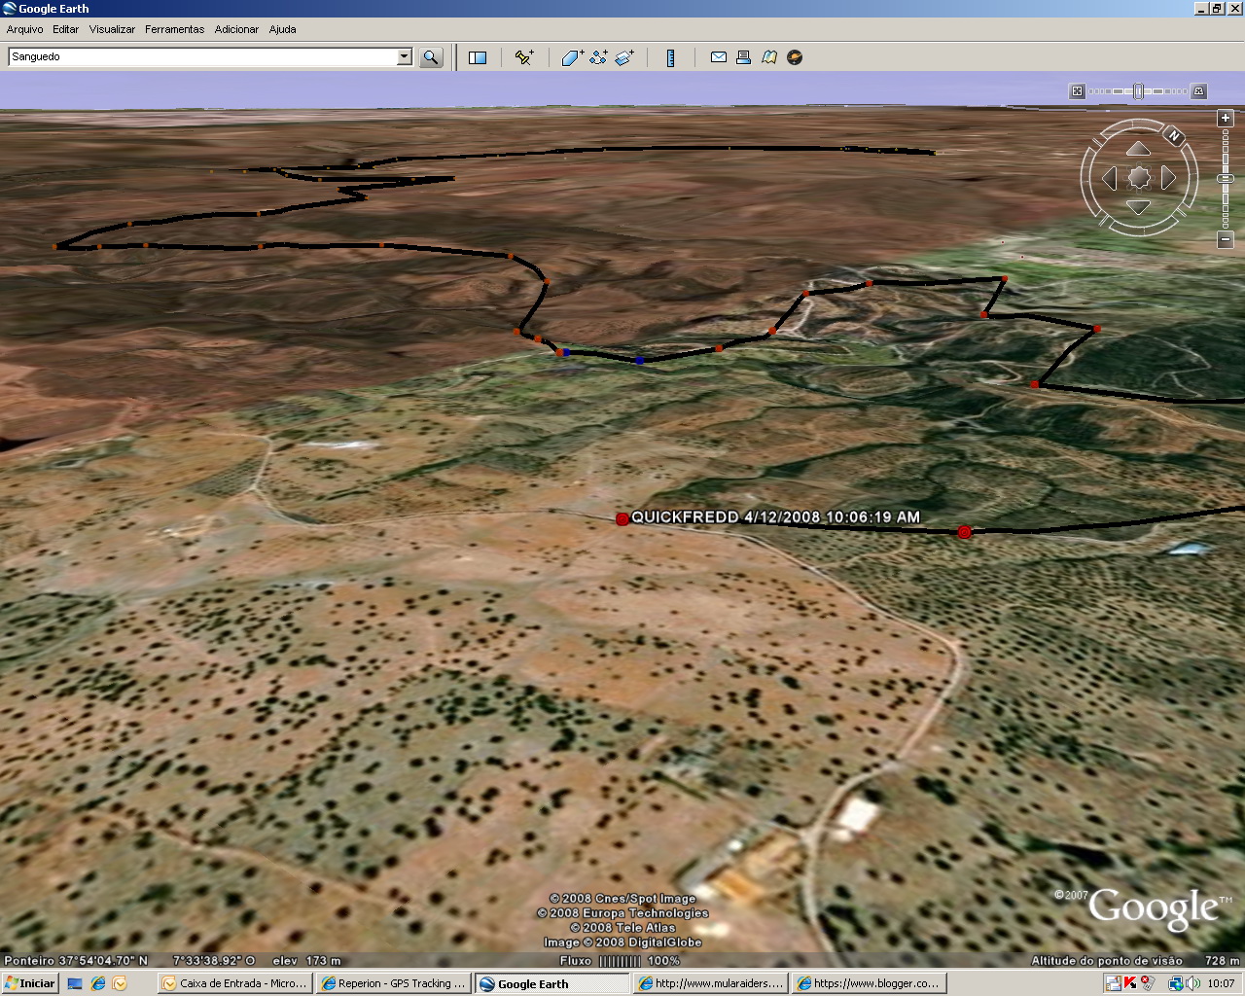This screenshot has height=996, width=1245.
Task: Click the volume speaker tray icon
Action: click(1193, 983)
